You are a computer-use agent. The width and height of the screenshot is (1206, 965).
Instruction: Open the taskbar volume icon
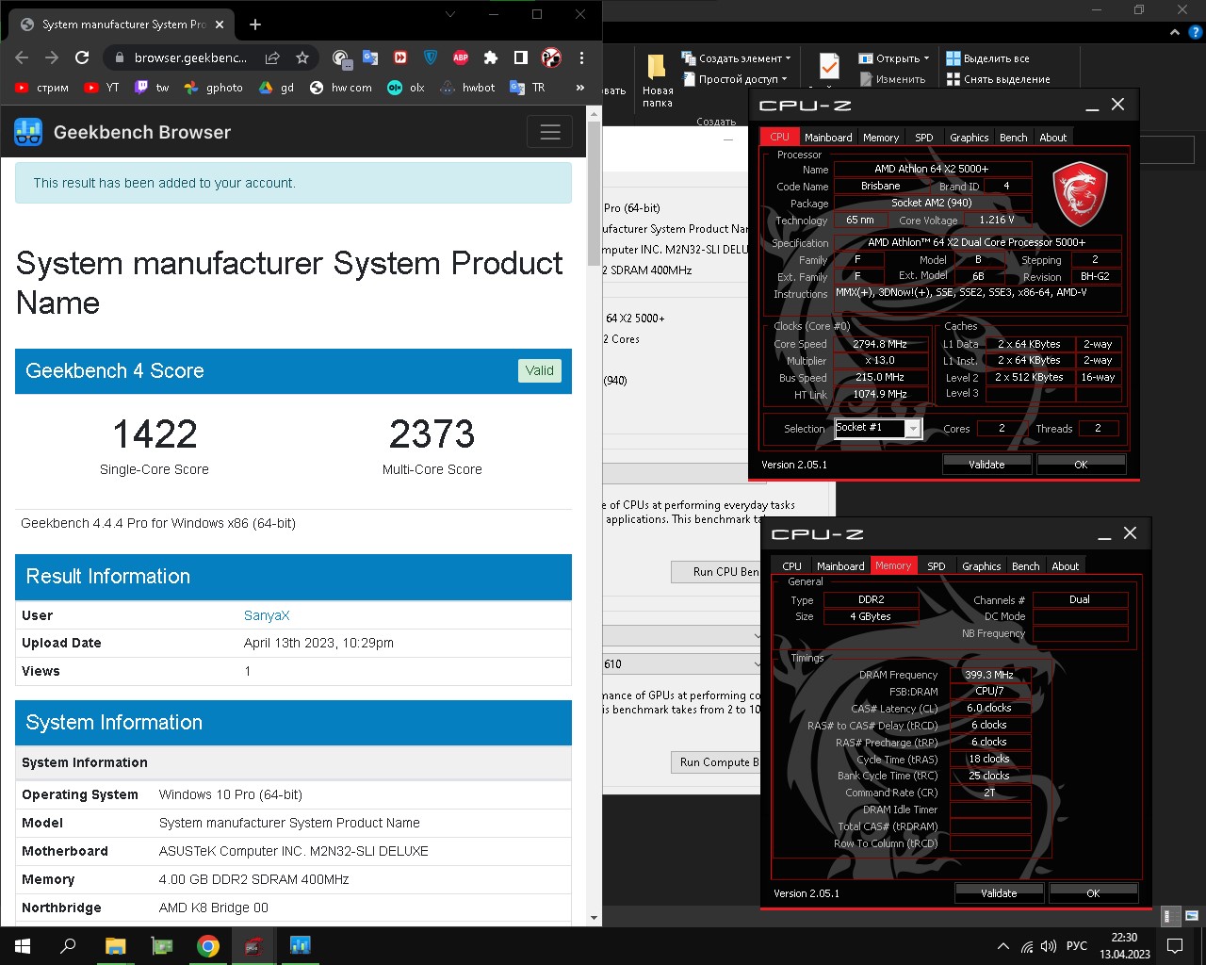coord(1049,946)
